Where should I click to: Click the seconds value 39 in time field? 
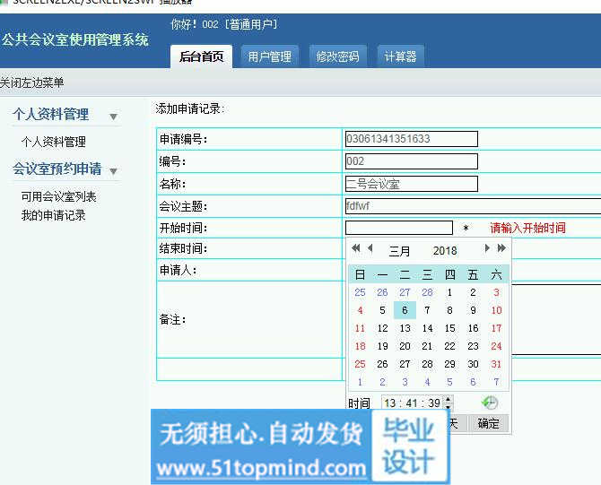coord(434,403)
